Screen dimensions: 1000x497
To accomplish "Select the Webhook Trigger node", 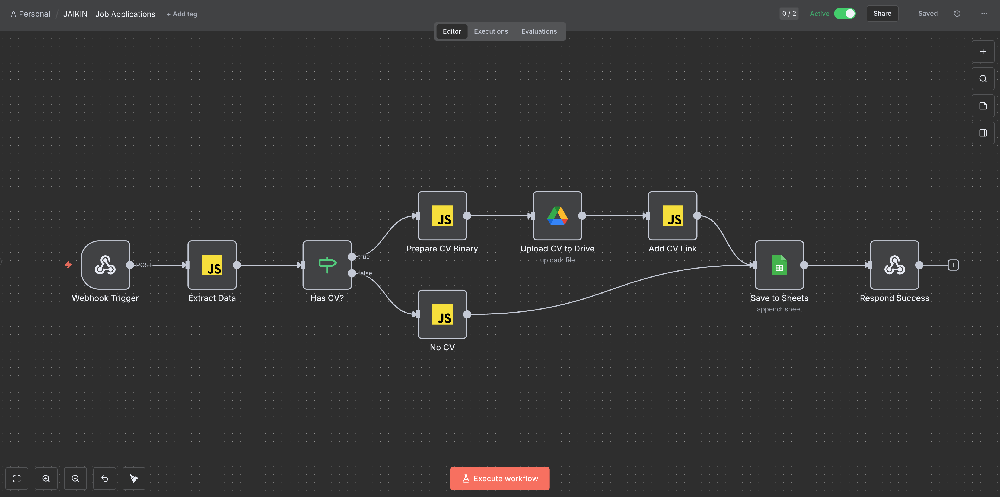I will (x=105, y=265).
